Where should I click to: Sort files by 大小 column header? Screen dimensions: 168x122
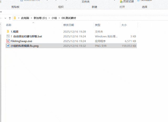(124, 25)
